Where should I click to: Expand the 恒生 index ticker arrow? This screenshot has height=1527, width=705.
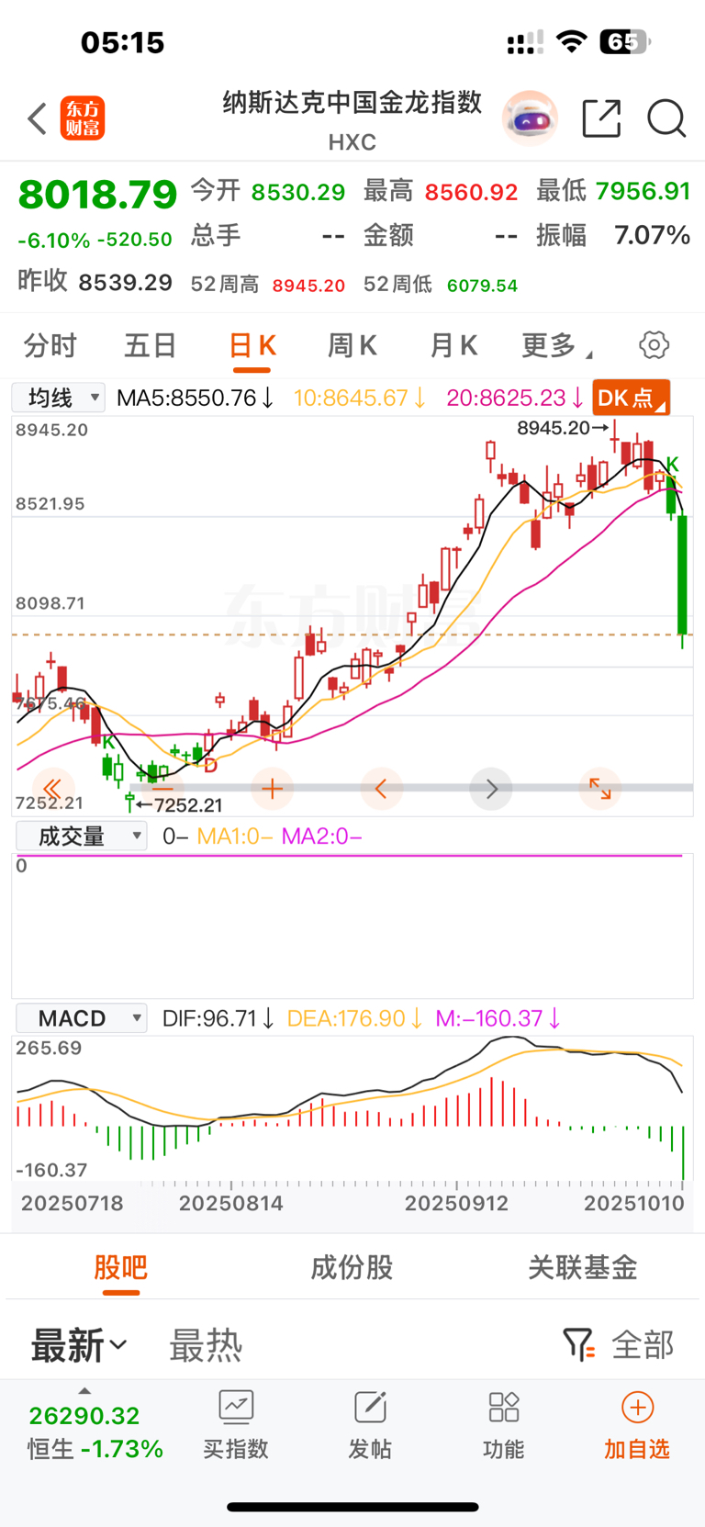pyautogui.click(x=84, y=1391)
